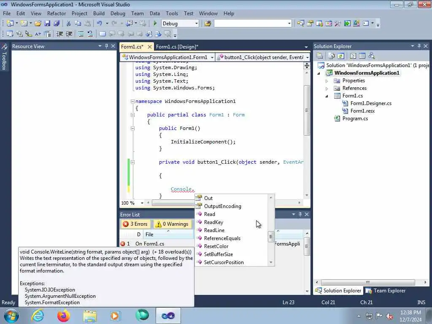Open the Build menu
Image resolution: width=432 pixels, height=324 pixels.
[99, 13]
